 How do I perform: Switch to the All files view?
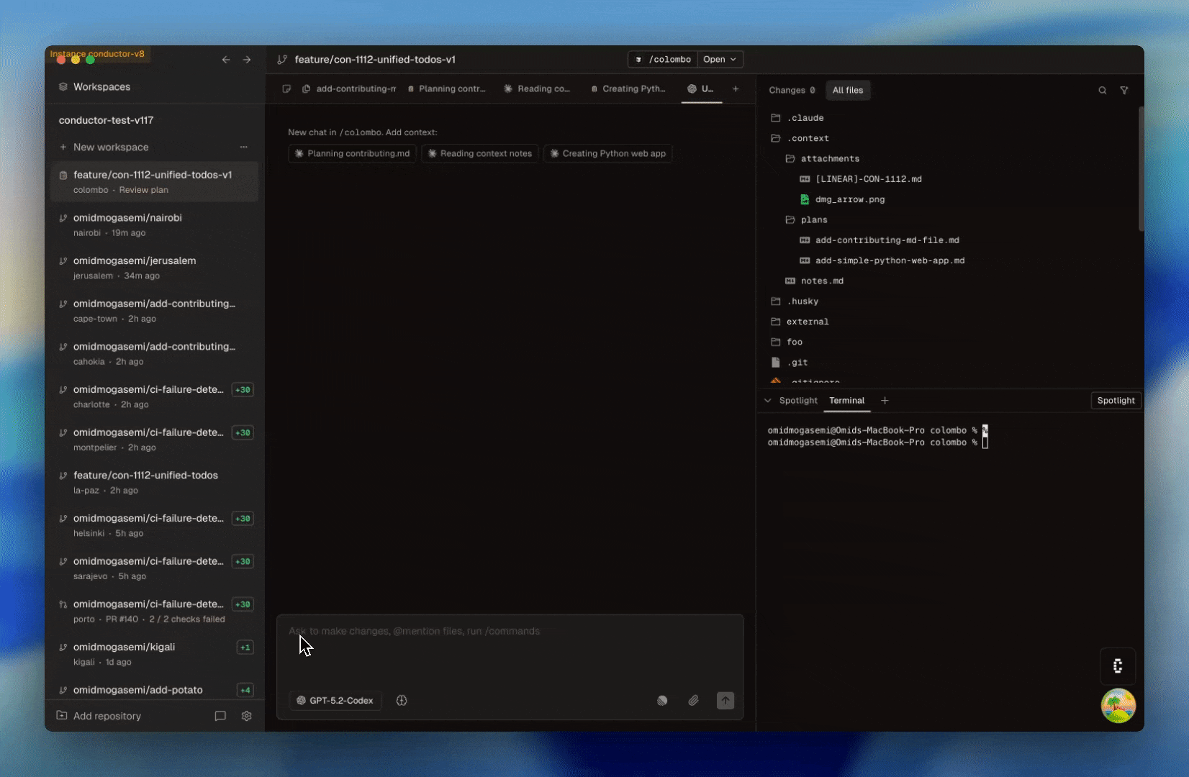tap(848, 90)
